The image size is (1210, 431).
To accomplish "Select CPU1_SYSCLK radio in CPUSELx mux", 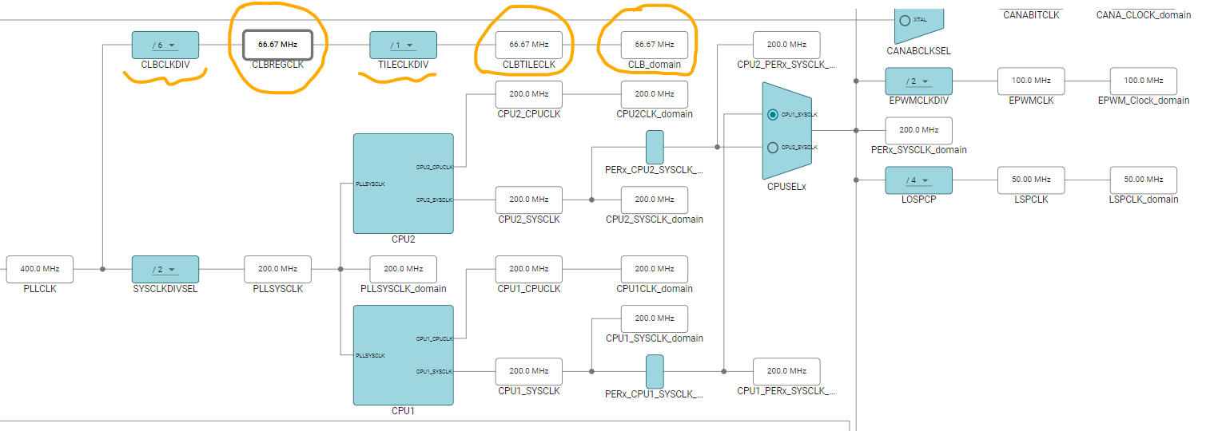I will 772,114.
